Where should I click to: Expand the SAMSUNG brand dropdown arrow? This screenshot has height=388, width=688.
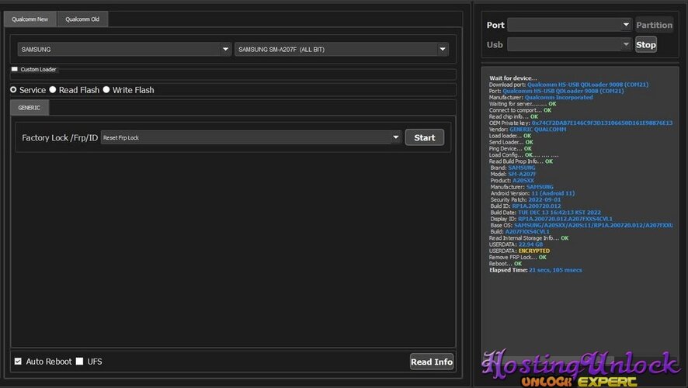(x=225, y=49)
